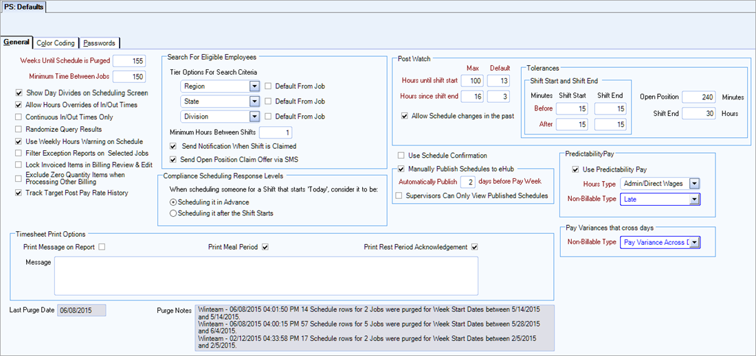Select the General tab

(16, 43)
